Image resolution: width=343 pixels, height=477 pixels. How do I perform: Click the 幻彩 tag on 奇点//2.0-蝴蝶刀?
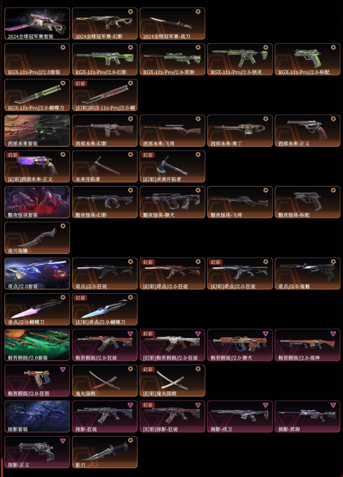click(x=80, y=298)
